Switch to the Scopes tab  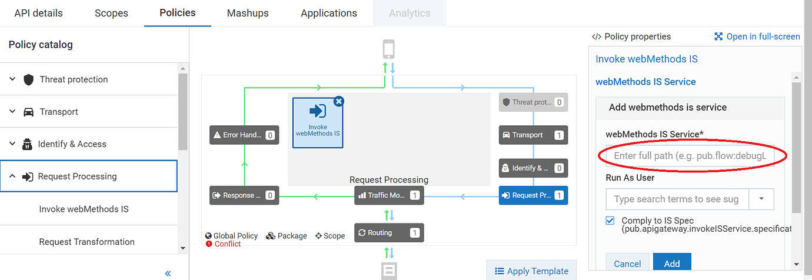coord(111,13)
